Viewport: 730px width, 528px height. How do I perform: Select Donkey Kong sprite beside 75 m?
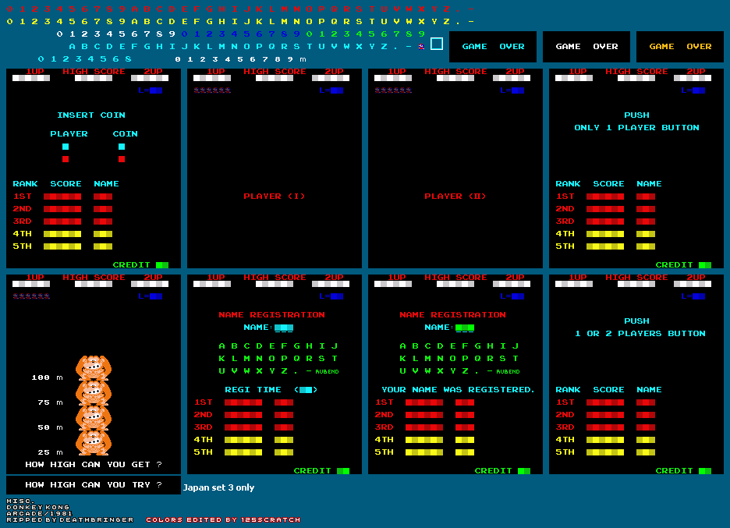tap(94, 393)
